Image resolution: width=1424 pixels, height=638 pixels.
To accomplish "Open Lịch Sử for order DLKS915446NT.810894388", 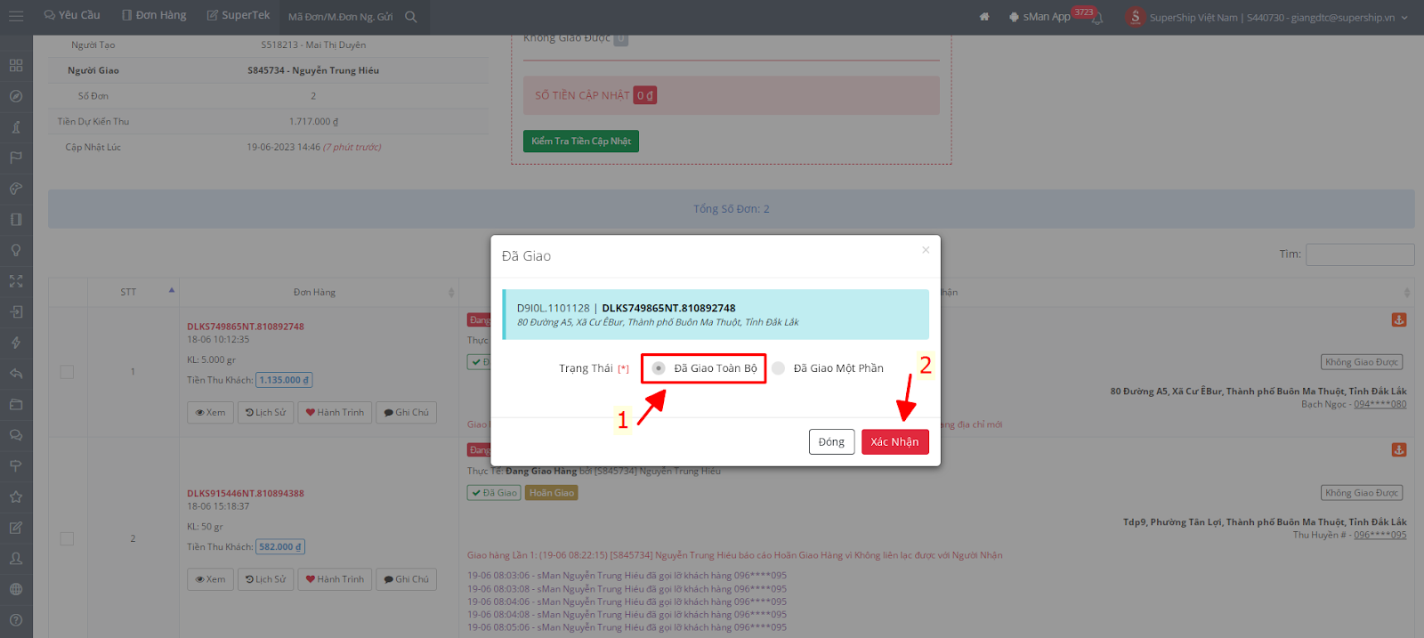I will pos(266,579).
